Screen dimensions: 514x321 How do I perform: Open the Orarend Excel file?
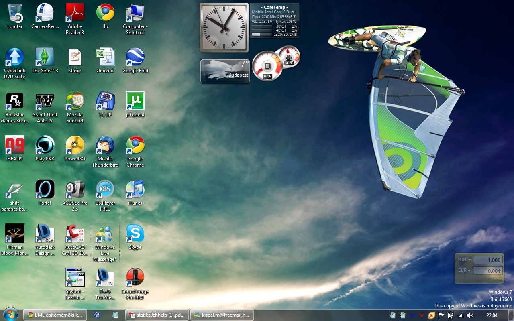pyautogui.click(x=105, y=60)
